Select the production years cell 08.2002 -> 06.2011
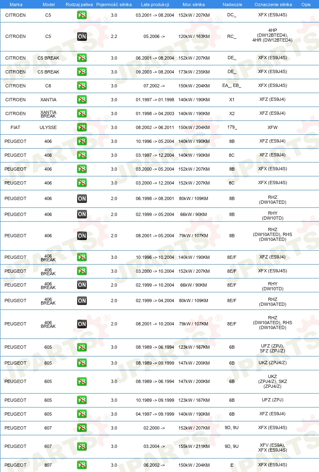The height and width of the screenshot is (472, 319). click(x=155, y=127)
